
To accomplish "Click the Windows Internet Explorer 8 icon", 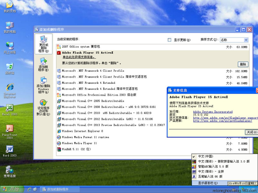I will pos(59,131).
